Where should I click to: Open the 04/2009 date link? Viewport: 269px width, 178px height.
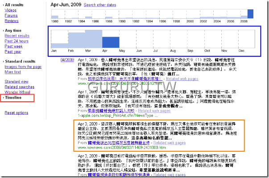pyautogui.click(x=67, y=60)
